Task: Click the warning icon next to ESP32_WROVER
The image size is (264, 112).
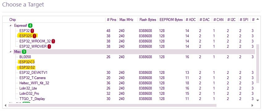Action: click(49, 46)
